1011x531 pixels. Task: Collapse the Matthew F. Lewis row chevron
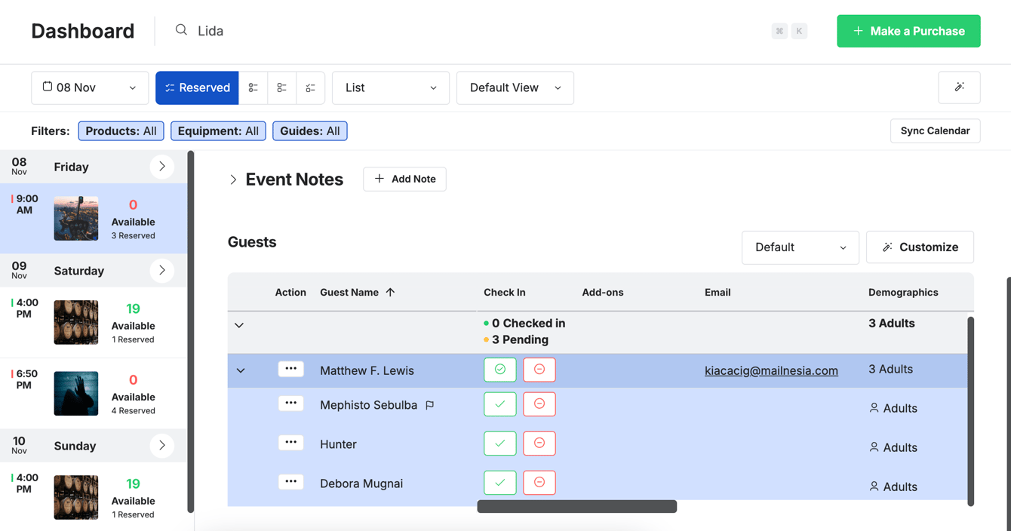(240, 370)
